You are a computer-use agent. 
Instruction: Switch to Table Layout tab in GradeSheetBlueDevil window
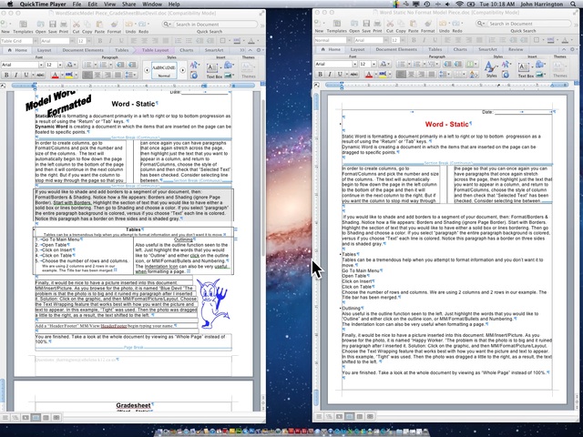pyautogui.click(x=156, y=50)
